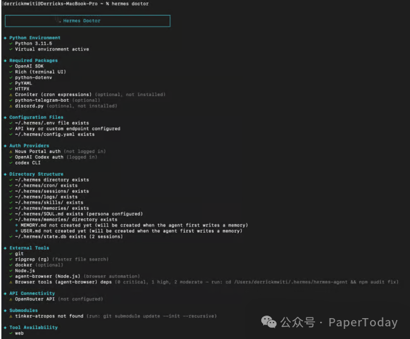Click warning triangle beside Browser tools deps

click(11, 282)
